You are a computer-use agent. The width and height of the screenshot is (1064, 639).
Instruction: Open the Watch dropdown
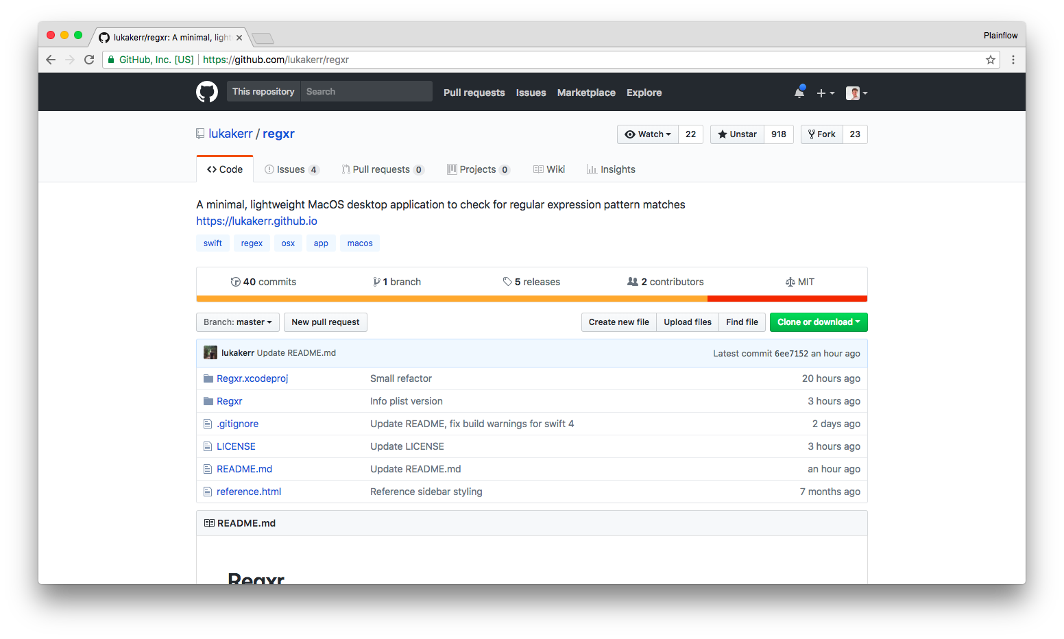(x=648, y=134)
